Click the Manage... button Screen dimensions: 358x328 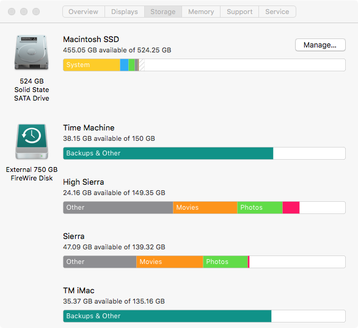click(x=320, y=45)
